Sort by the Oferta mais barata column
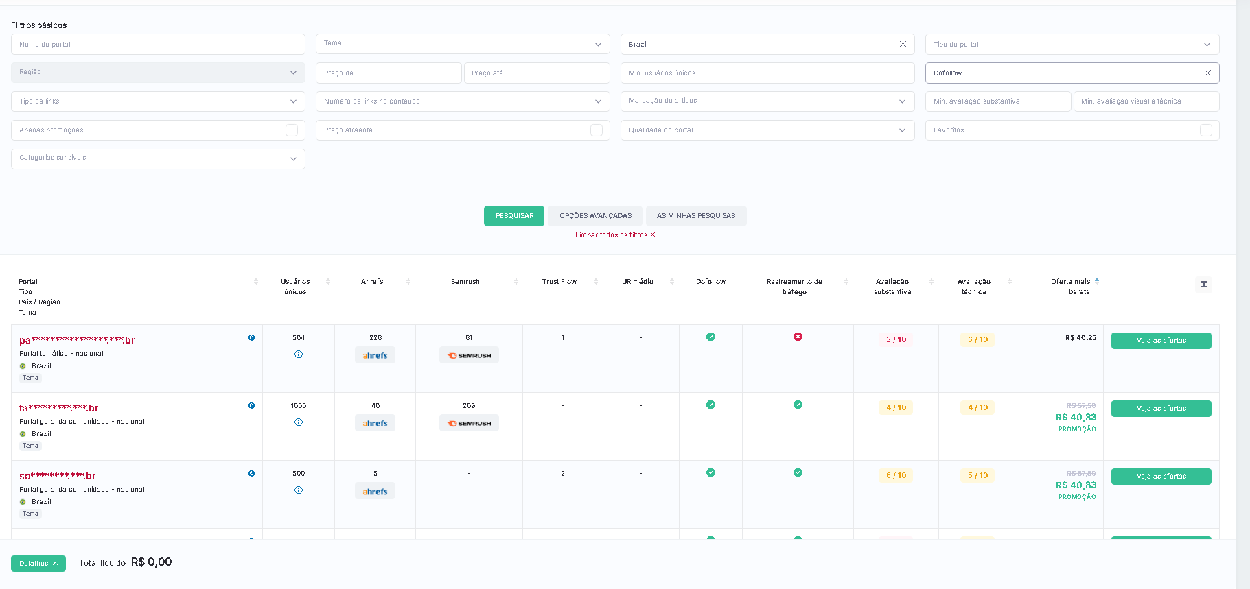Image resolution: width=1250 pixels, height=589 pixels. (1097, 281)
